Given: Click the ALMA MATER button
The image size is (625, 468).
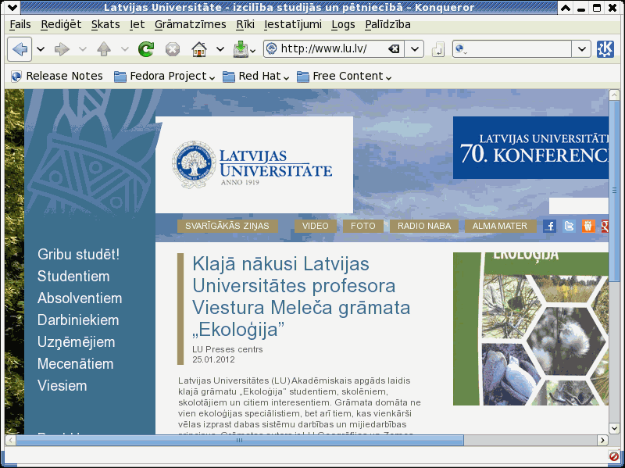Looking at the screenshot, I should (500, 226).
